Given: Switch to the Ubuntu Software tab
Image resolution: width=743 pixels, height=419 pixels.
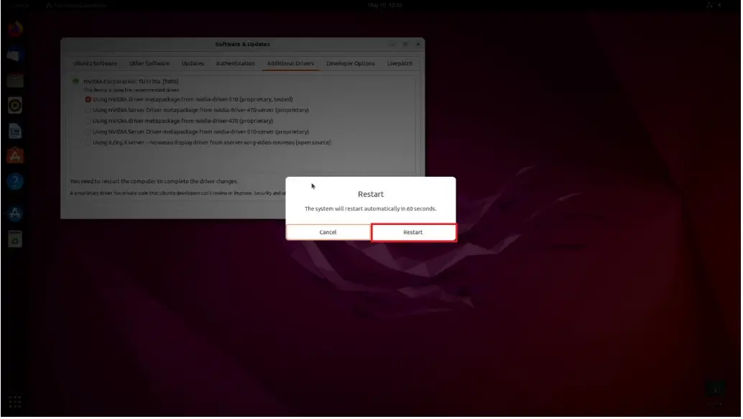Looking at the screenshot, I should coord(96,63).
